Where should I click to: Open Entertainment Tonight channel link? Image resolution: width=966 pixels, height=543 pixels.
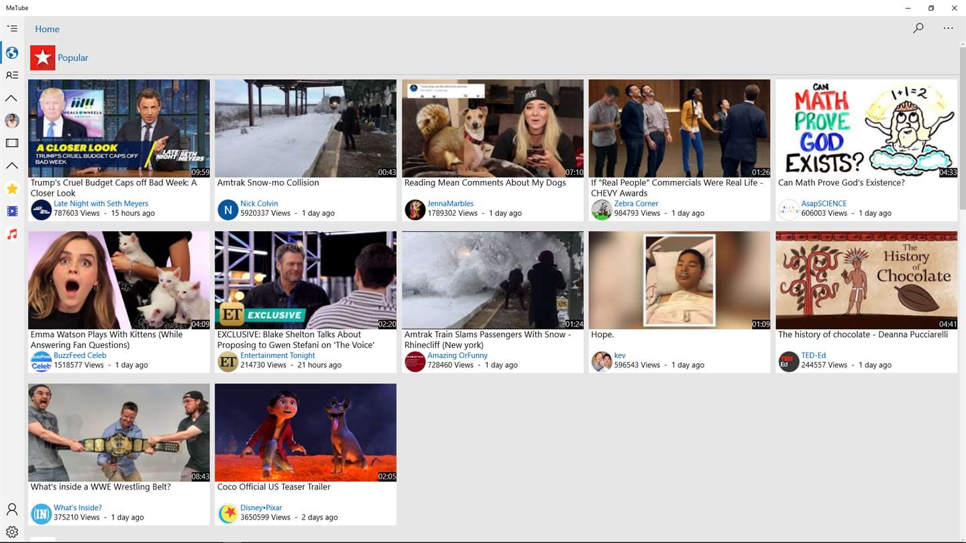pyautogui.click(x=278, y=355)
